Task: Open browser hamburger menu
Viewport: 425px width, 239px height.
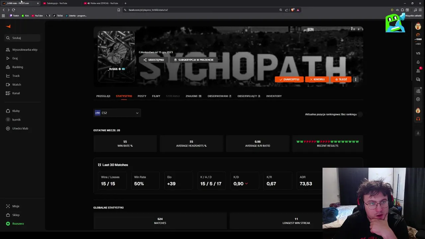Action: [421, 10]
